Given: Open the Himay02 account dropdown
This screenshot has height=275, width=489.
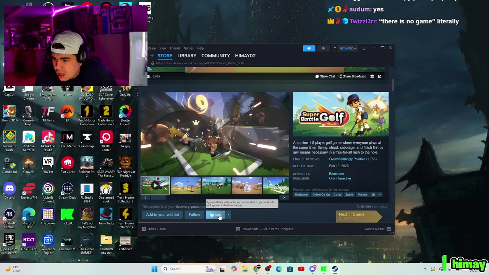Looking at the screenshot, I should click(345, 48).
